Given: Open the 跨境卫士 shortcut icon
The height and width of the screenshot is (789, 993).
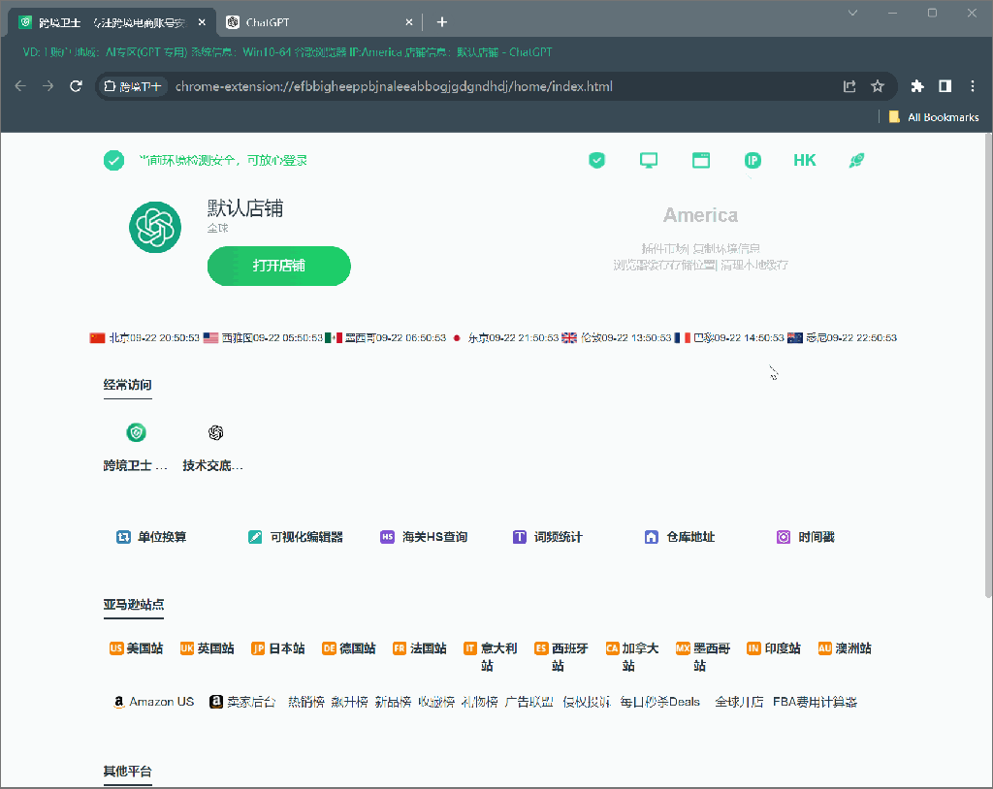Looking at the screenshot, I should pyautogui.click(x=136, y=432).
